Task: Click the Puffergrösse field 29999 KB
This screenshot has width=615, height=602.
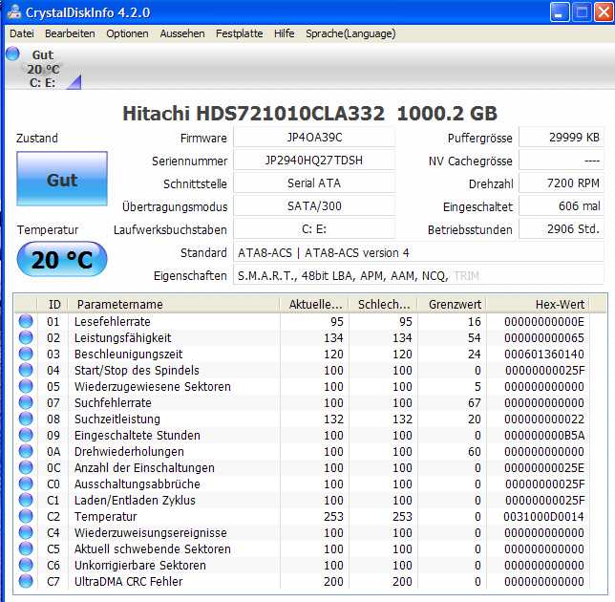Action: pyautogui.click(x=562, y=138)
